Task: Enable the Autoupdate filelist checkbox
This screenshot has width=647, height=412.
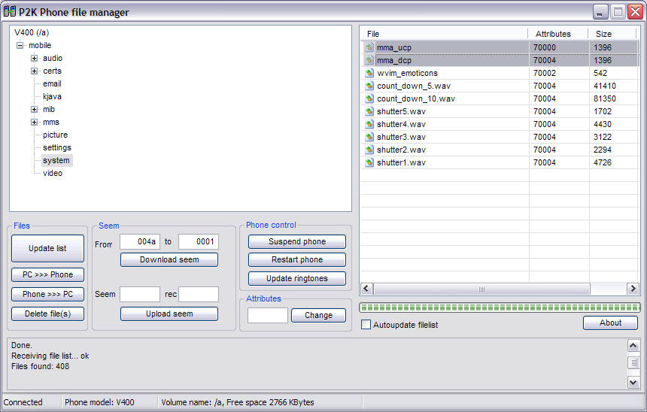Action: click(x=366, y=325)
